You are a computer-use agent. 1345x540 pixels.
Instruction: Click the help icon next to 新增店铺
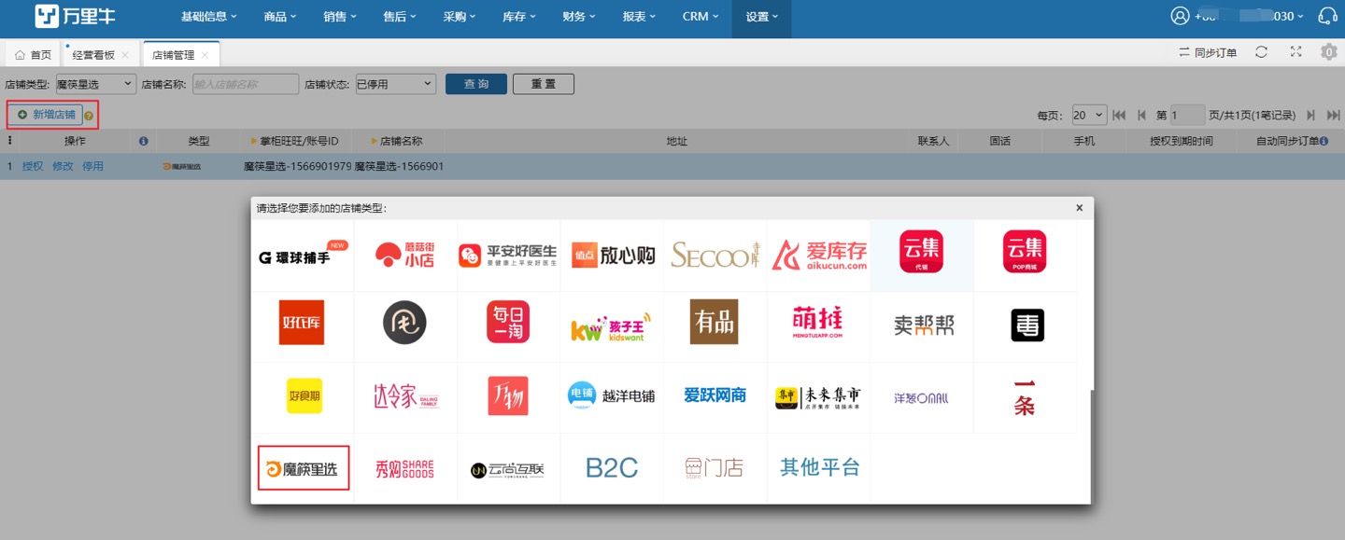[x=89, y=117]
